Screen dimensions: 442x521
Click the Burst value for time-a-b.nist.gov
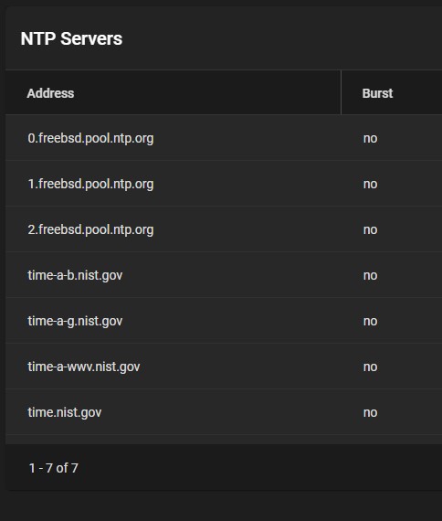(370, 275)
